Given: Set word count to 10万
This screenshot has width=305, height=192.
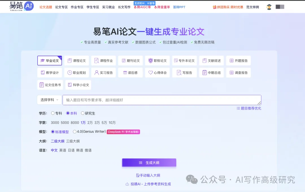Looking at the screenshot, I should (112, 123).
